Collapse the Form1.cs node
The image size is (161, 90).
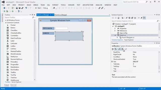[x=115, y=35]
